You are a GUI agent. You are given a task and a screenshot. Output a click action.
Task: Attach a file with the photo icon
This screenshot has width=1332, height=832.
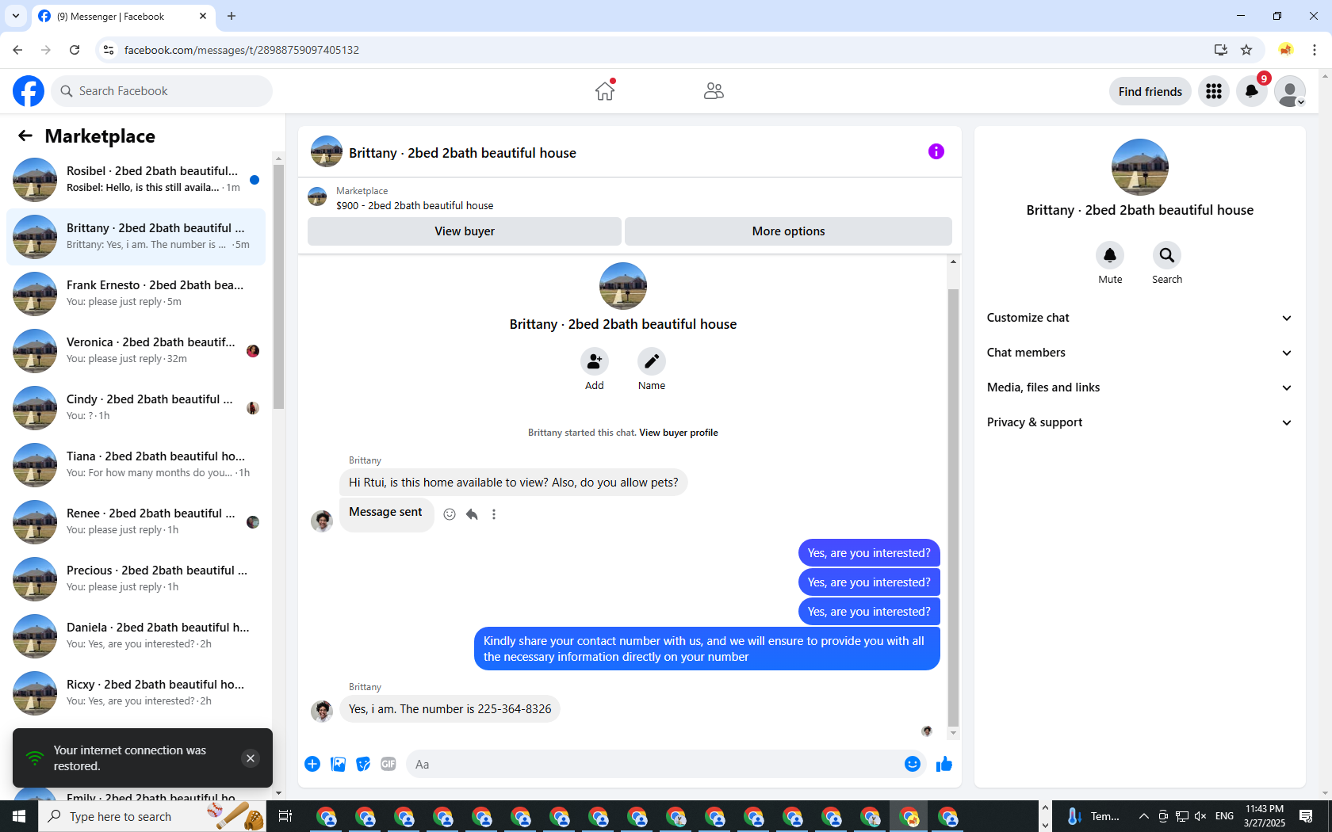(338, 764)
